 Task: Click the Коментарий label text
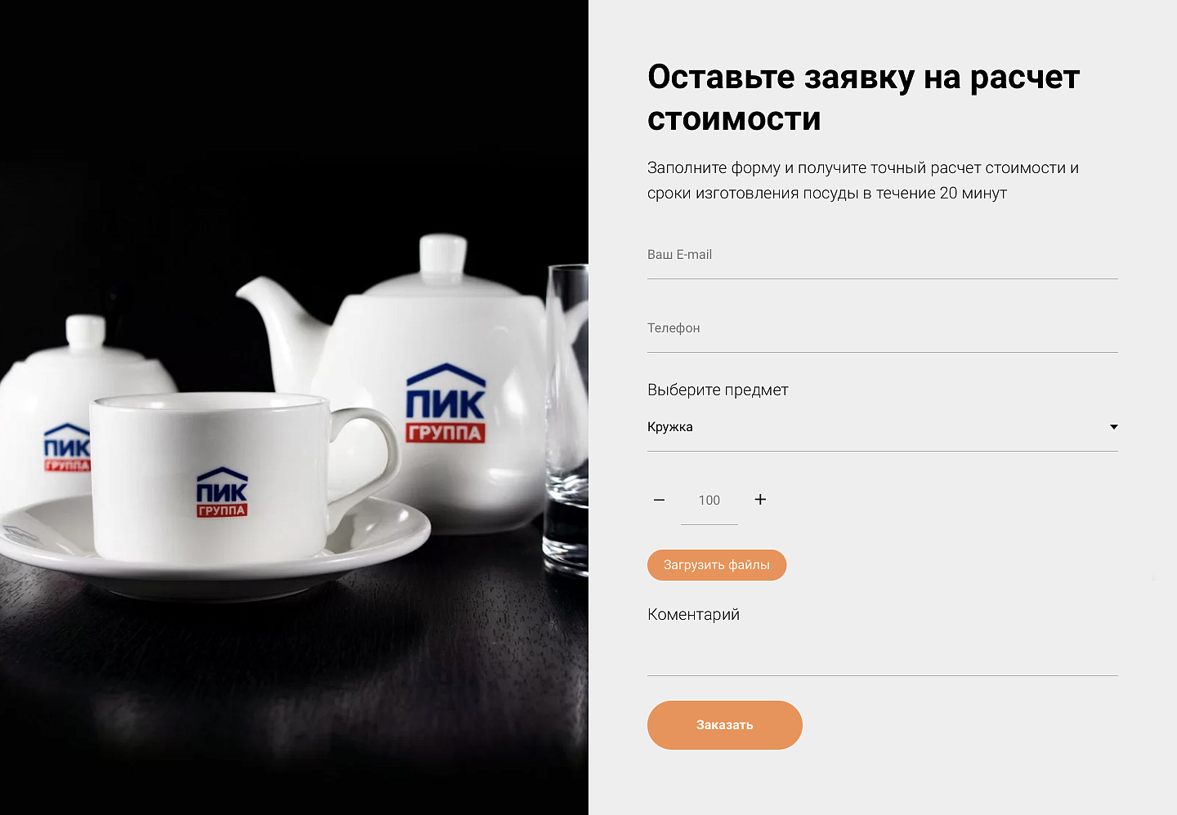(x=693, y=615)
